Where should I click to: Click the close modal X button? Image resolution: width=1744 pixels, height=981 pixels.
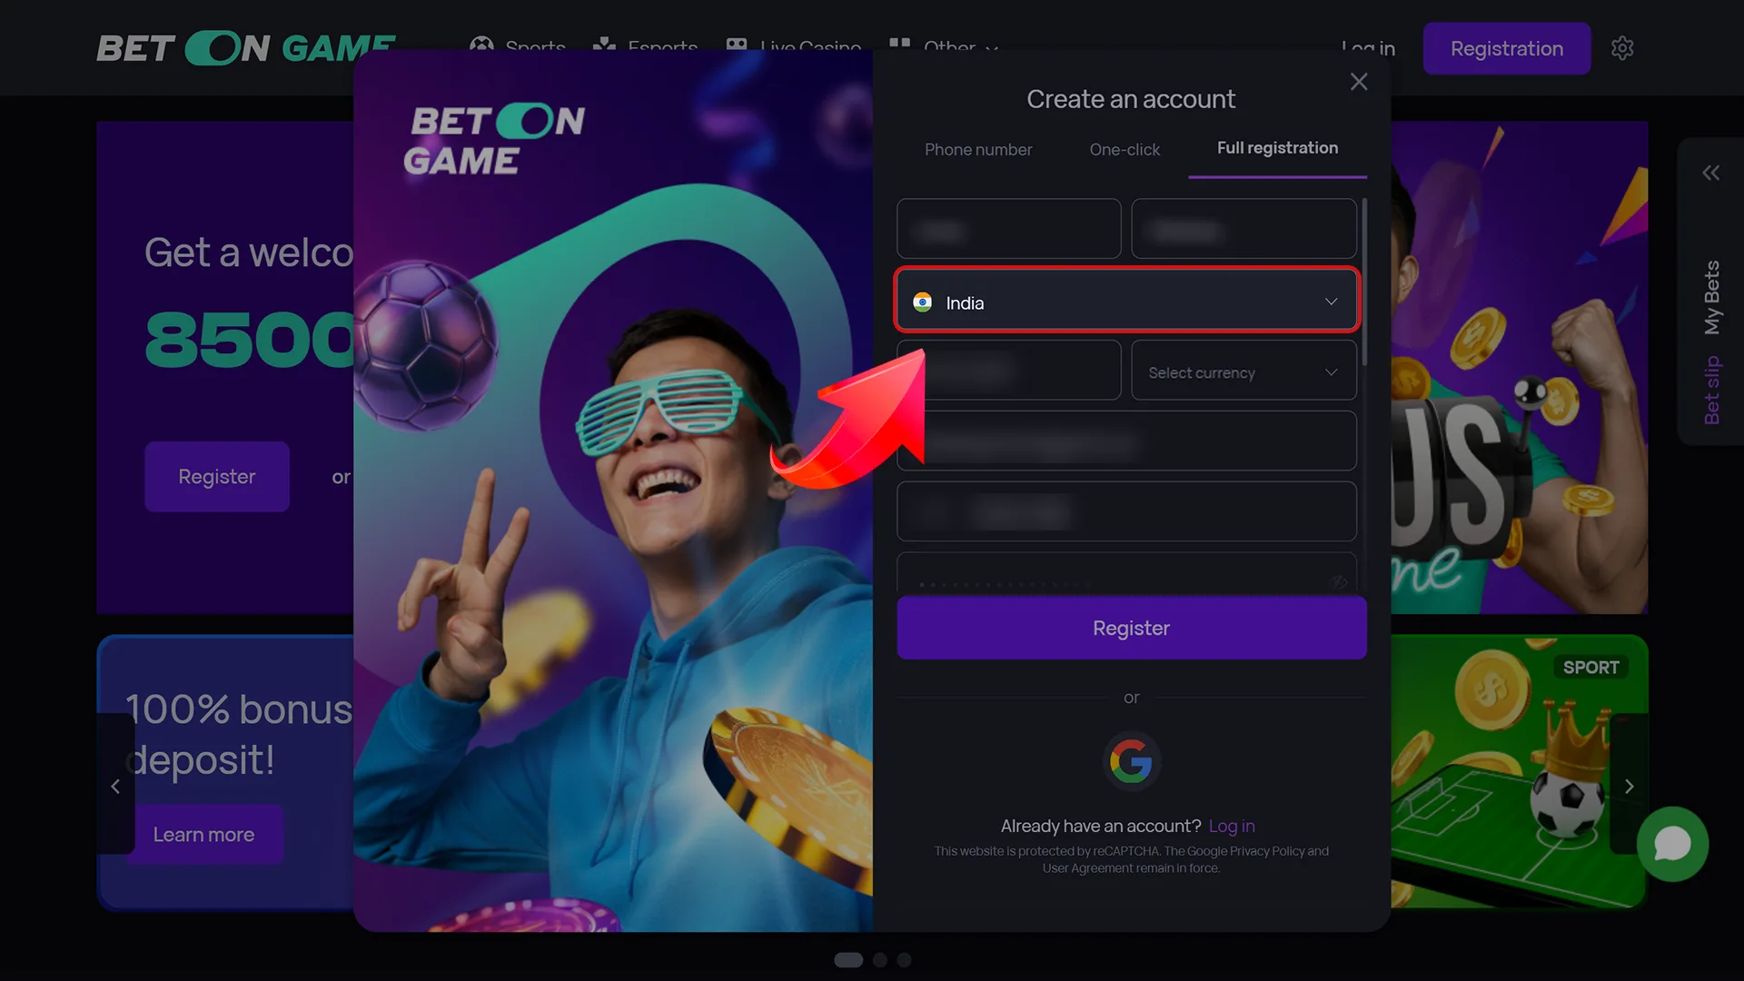click(x=1358, y=82)
